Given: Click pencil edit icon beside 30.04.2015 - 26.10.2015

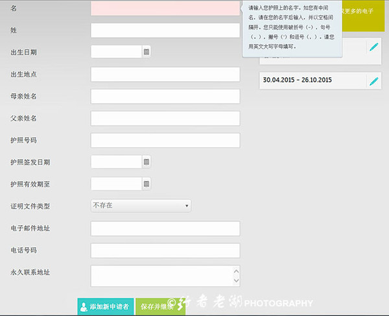Looking at the screenshot, I should tap(373, 81).
